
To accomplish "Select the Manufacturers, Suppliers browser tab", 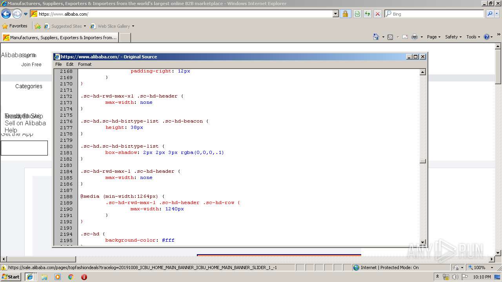I will [60, 38].
